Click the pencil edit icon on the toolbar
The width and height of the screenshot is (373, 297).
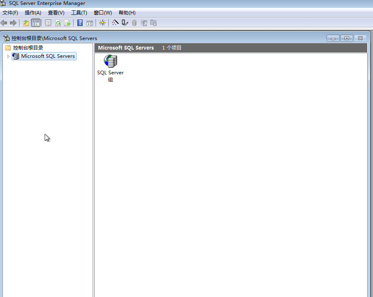[125, 23]
